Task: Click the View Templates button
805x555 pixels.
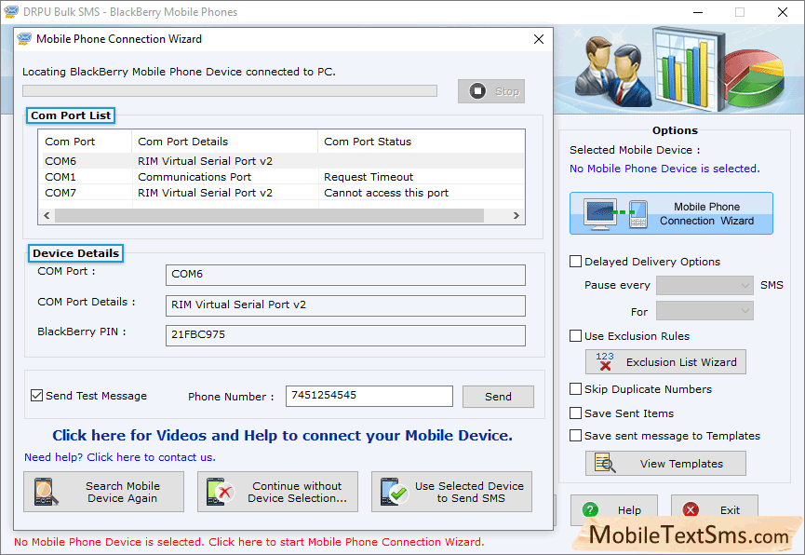Action: click(x=666, y=463)
